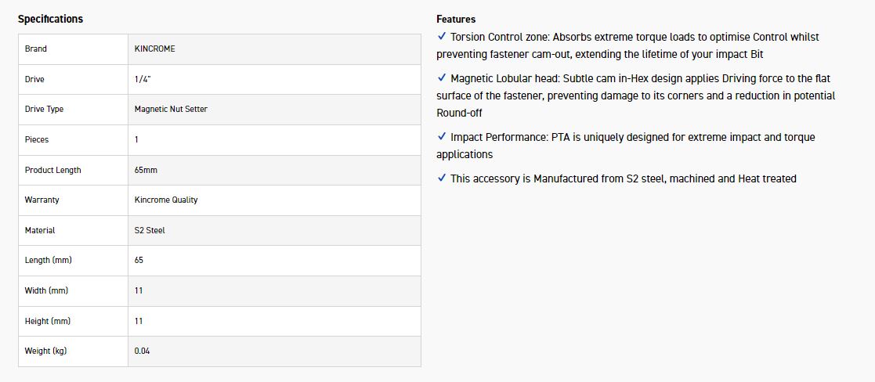The width and height of the screenshot is (875, 382).
Task: Click the S2 Steel material value
Action: click(x=150, y=230)
